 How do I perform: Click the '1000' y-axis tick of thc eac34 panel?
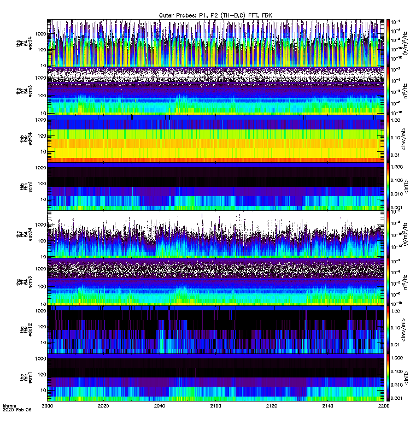(40, 225)
